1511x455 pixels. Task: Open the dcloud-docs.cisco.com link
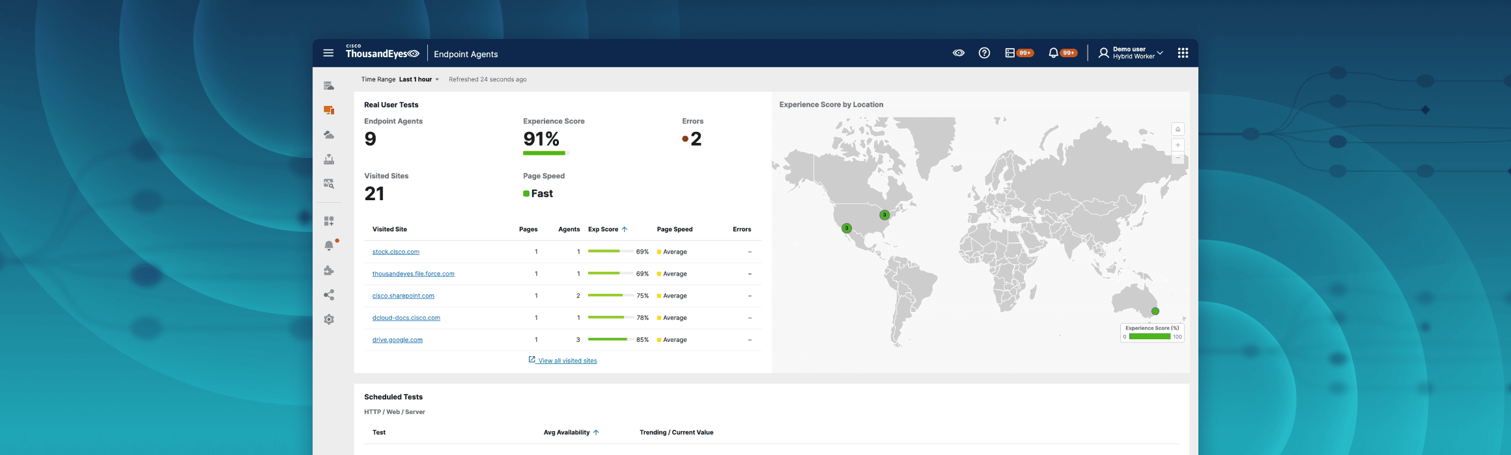(406, 318)
